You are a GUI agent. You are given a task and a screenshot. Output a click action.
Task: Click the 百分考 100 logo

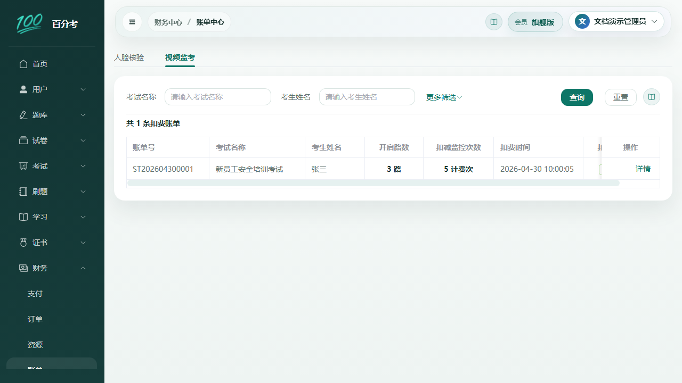pyautogui.click(x=29, y=23)
